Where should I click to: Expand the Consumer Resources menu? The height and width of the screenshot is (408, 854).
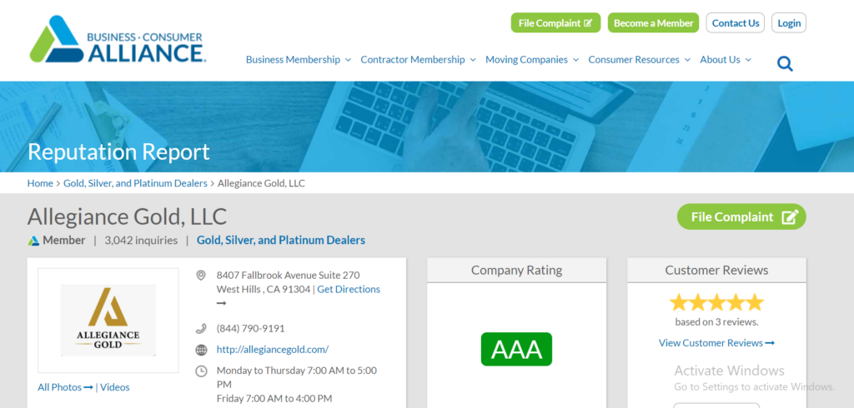[640, 60]
